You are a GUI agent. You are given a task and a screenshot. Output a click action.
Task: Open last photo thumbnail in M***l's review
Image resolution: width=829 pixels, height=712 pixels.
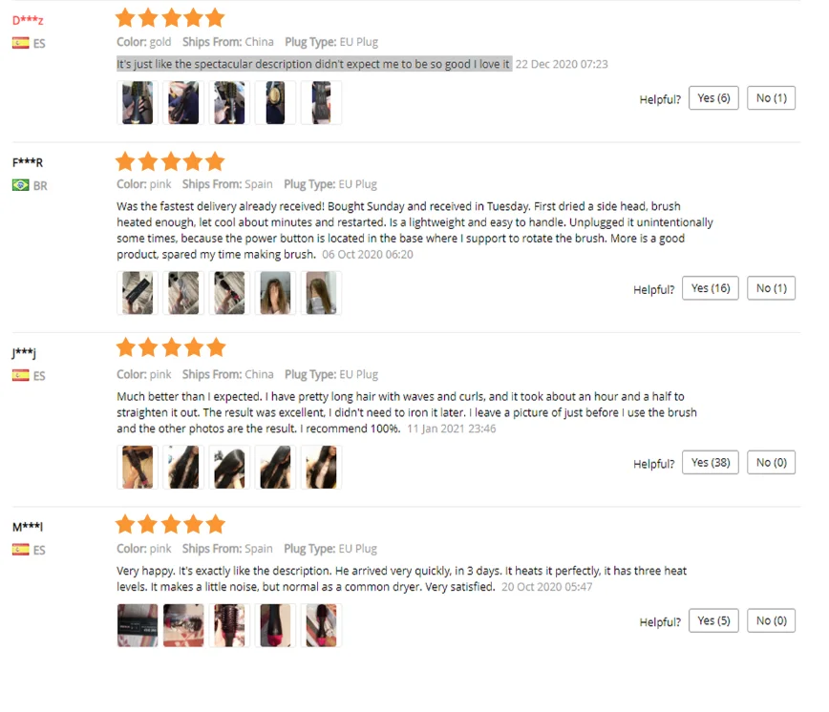click(321, 625)
